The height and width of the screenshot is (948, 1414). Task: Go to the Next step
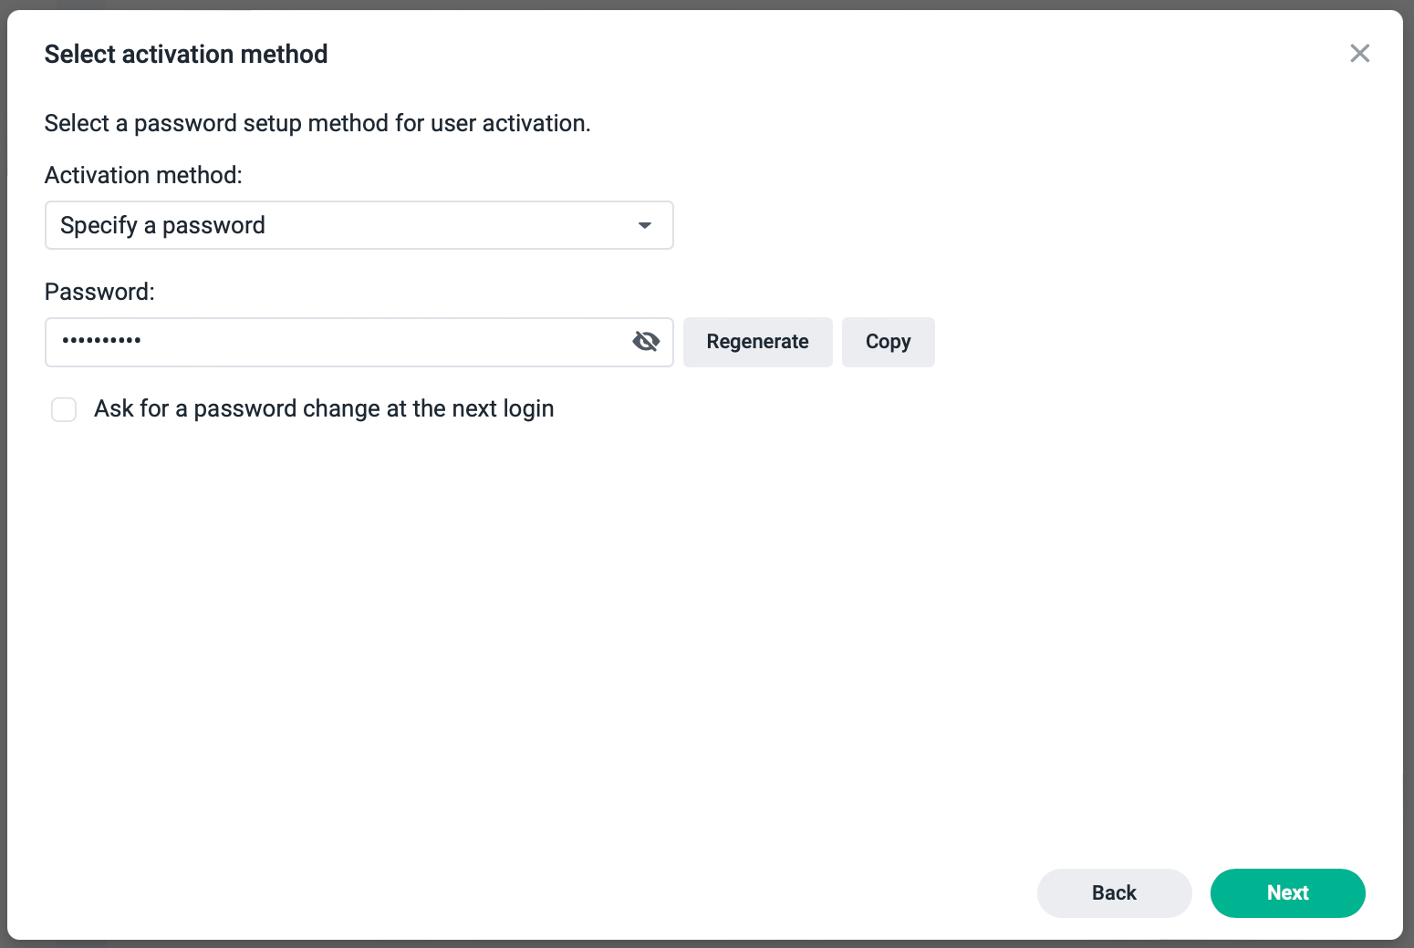[x=1287, y=893]
